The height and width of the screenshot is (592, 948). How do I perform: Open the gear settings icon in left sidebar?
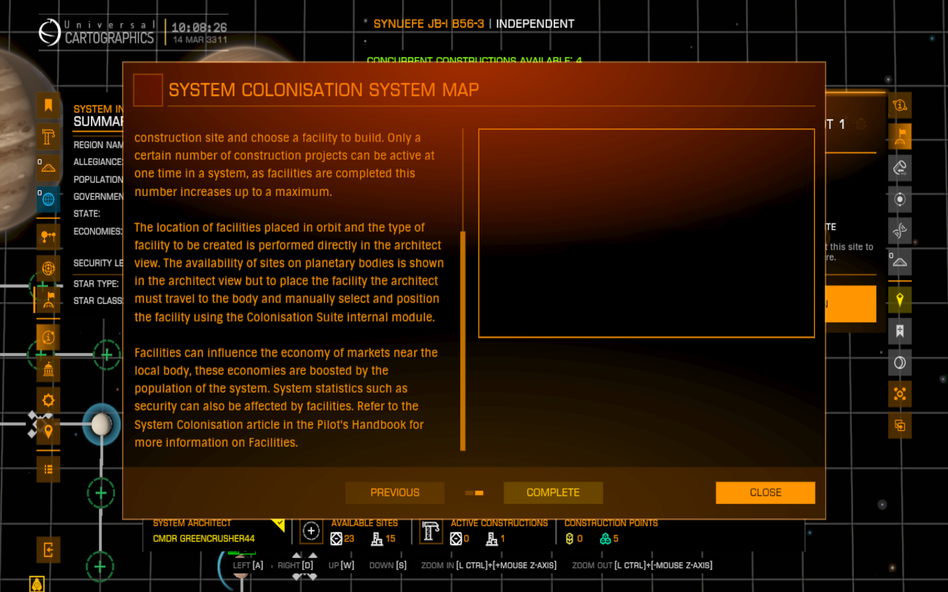48,400
